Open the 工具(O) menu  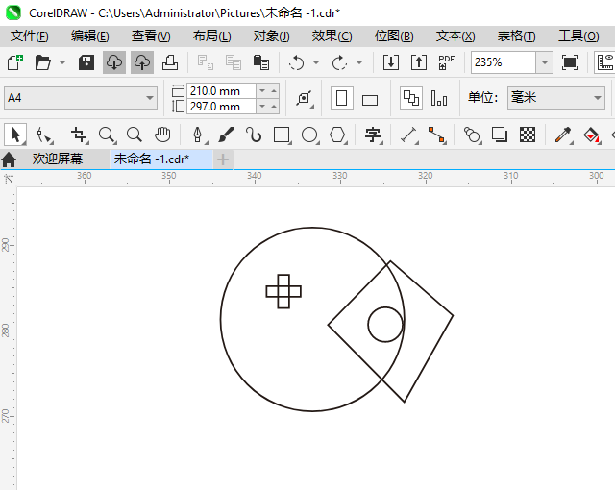pos(578,37)
